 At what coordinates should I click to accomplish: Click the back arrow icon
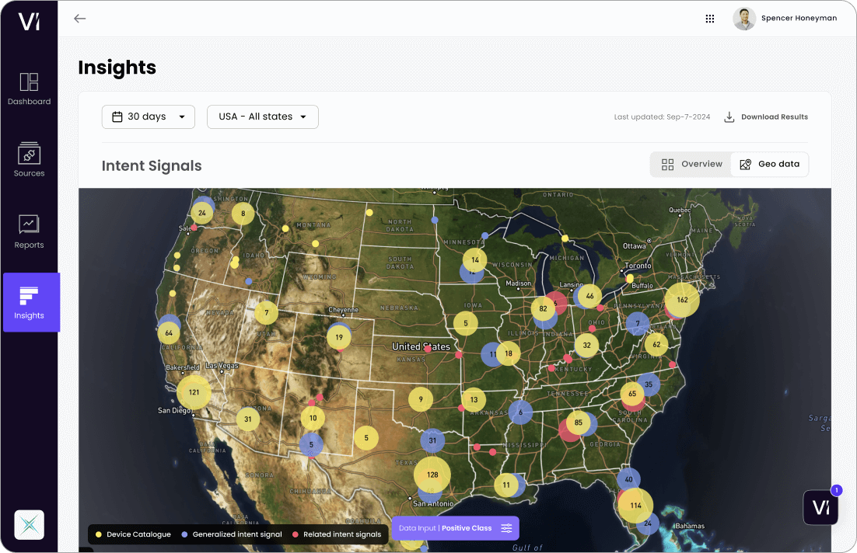click(79, 19)
